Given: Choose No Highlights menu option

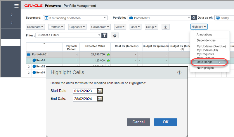Looking at the screenshot, I should [x=205, y=68].
